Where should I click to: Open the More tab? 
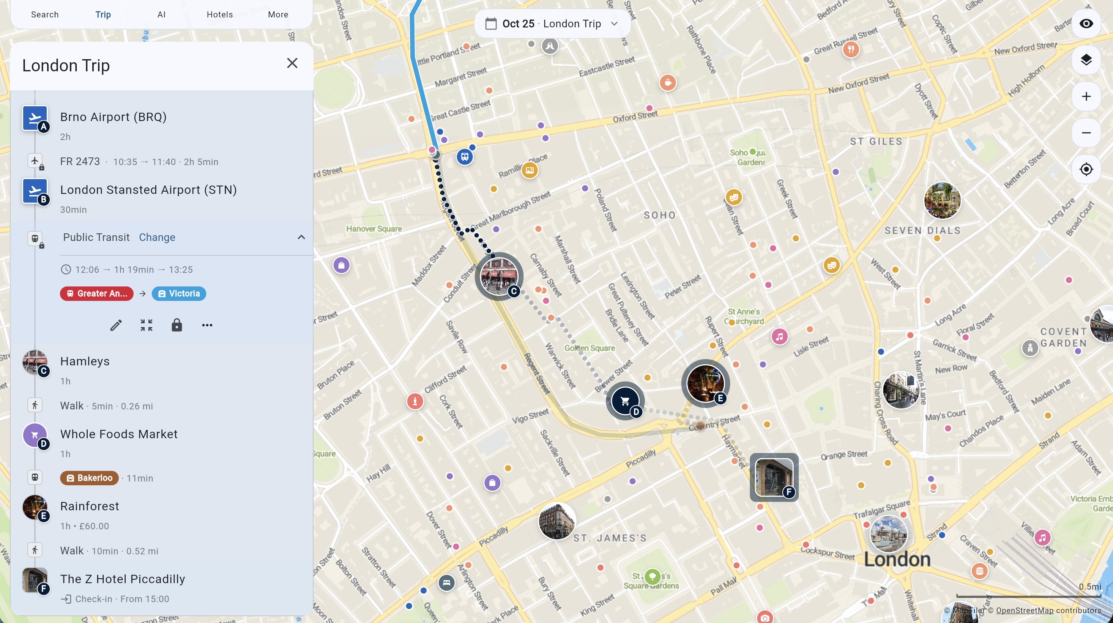pos(278,14)
